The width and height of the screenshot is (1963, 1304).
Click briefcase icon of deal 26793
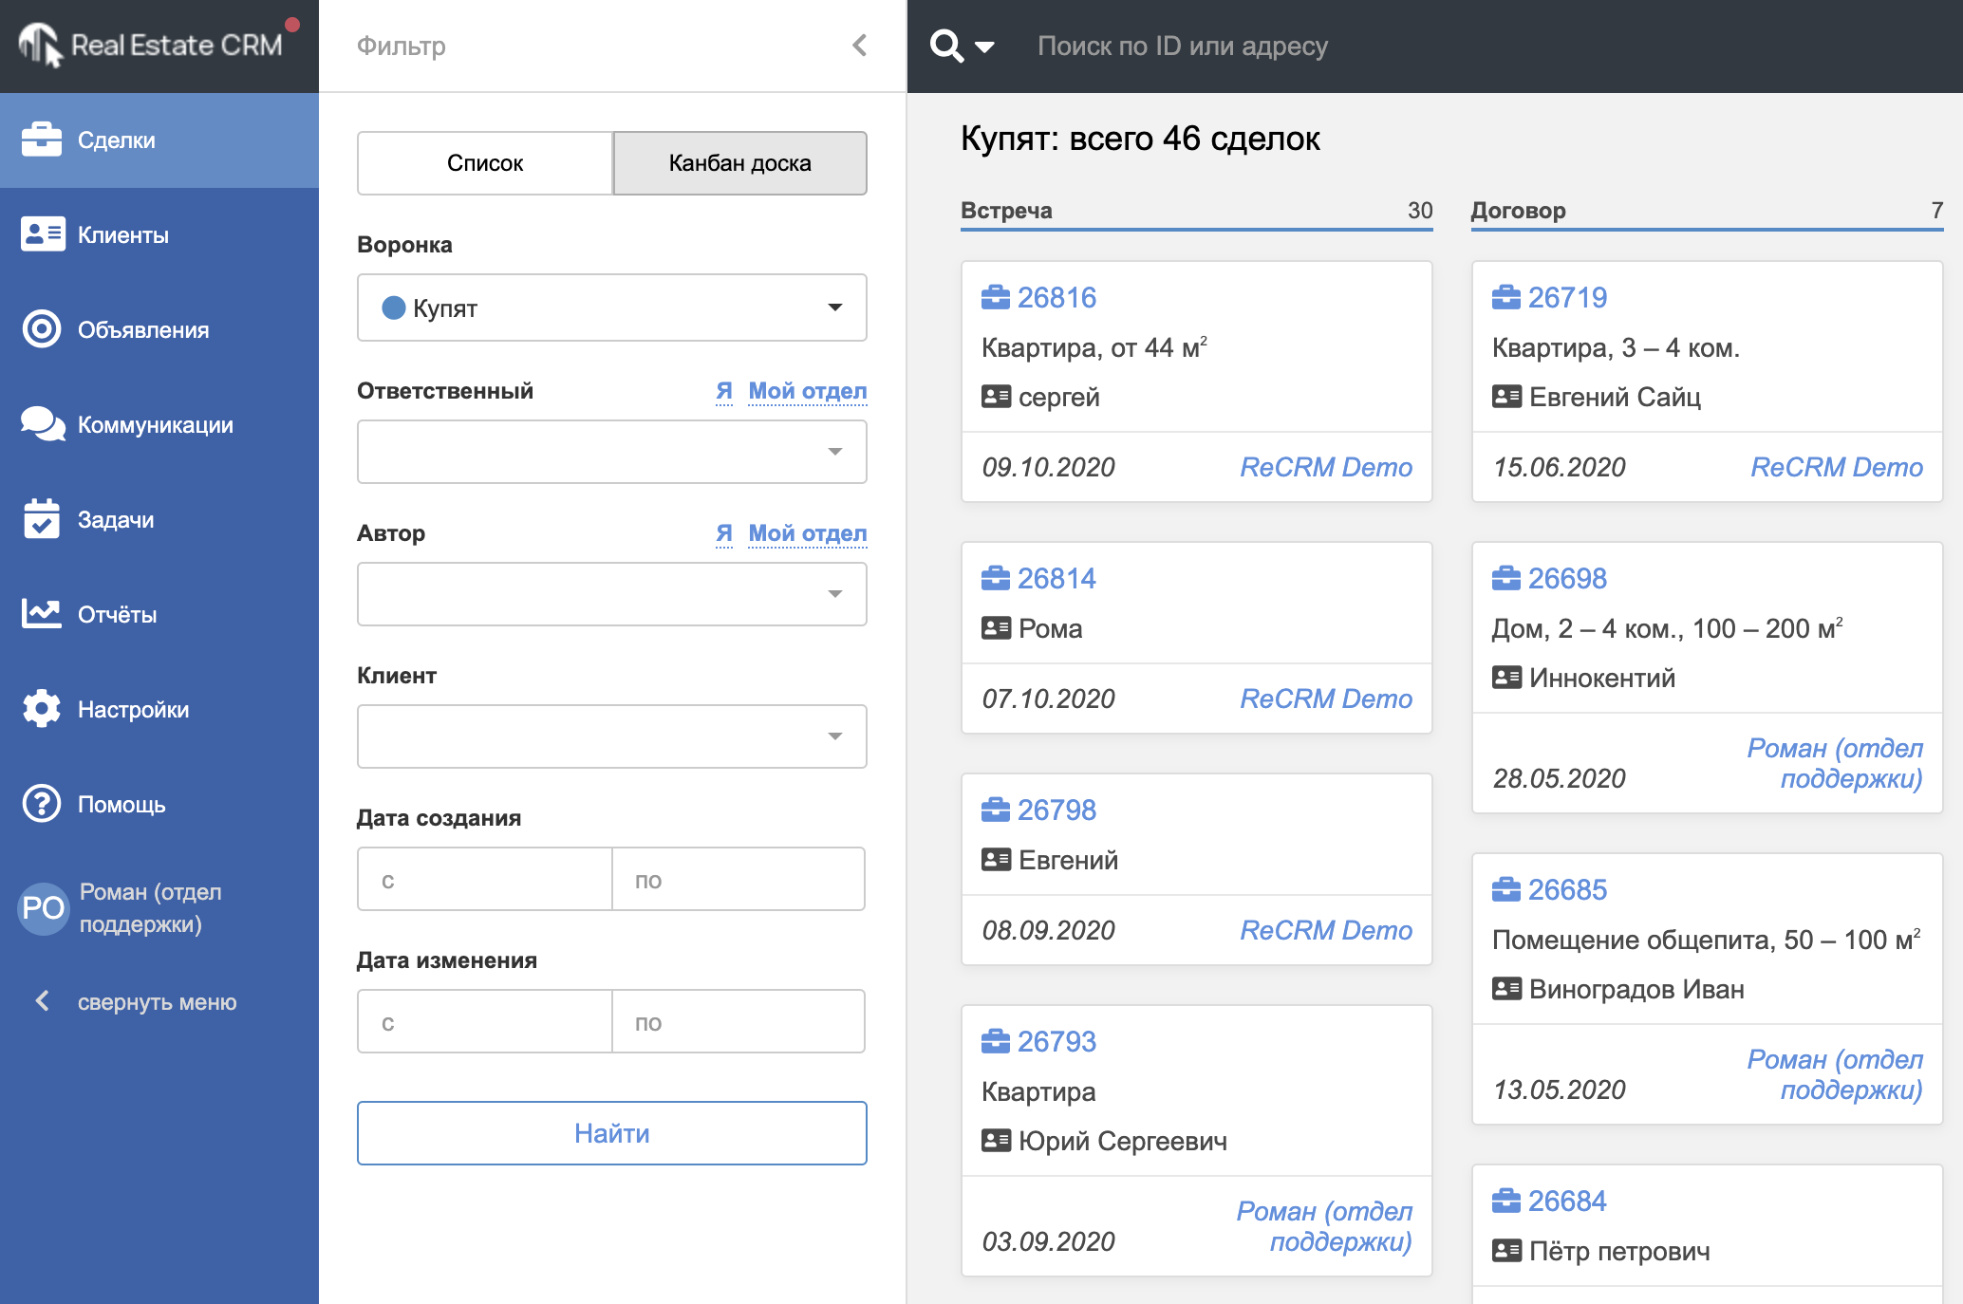tap(996, 1041)
